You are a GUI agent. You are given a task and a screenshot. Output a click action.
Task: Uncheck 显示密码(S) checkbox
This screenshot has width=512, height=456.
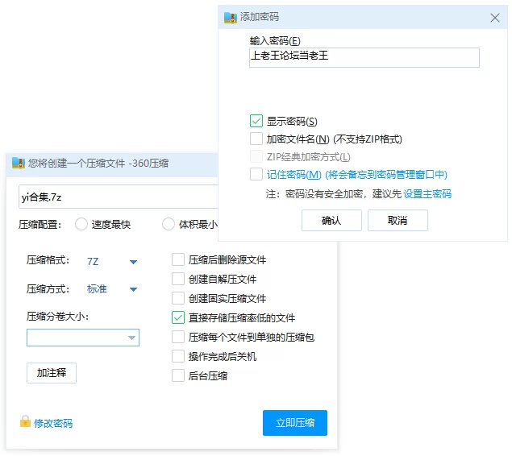(256, 121)
